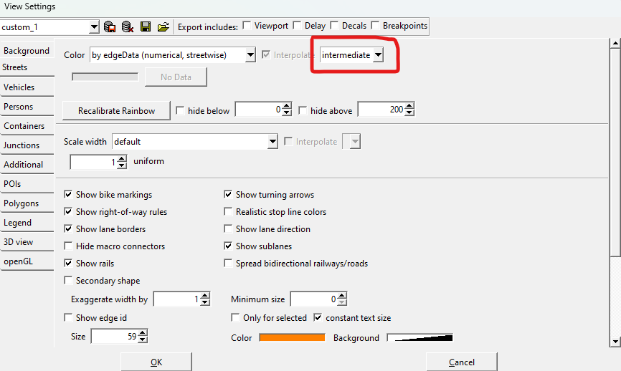Viewport: 621px width, 371px height.
Task: Switch to Additional tab
Action: click(27, 165)
